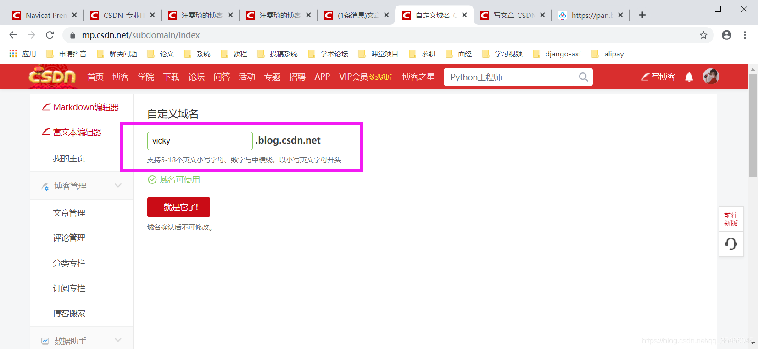Image resolution: width=758 pixels, height=349 pixels.
Task: Click the browser address bar URL
Action: click(x=140, y=35)
